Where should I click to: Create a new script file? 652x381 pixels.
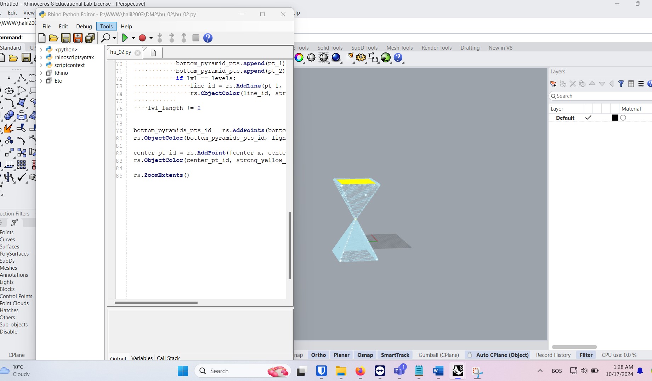[42, 38]
